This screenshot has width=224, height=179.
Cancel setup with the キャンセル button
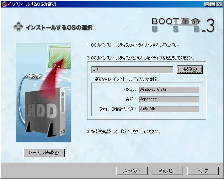167,171
